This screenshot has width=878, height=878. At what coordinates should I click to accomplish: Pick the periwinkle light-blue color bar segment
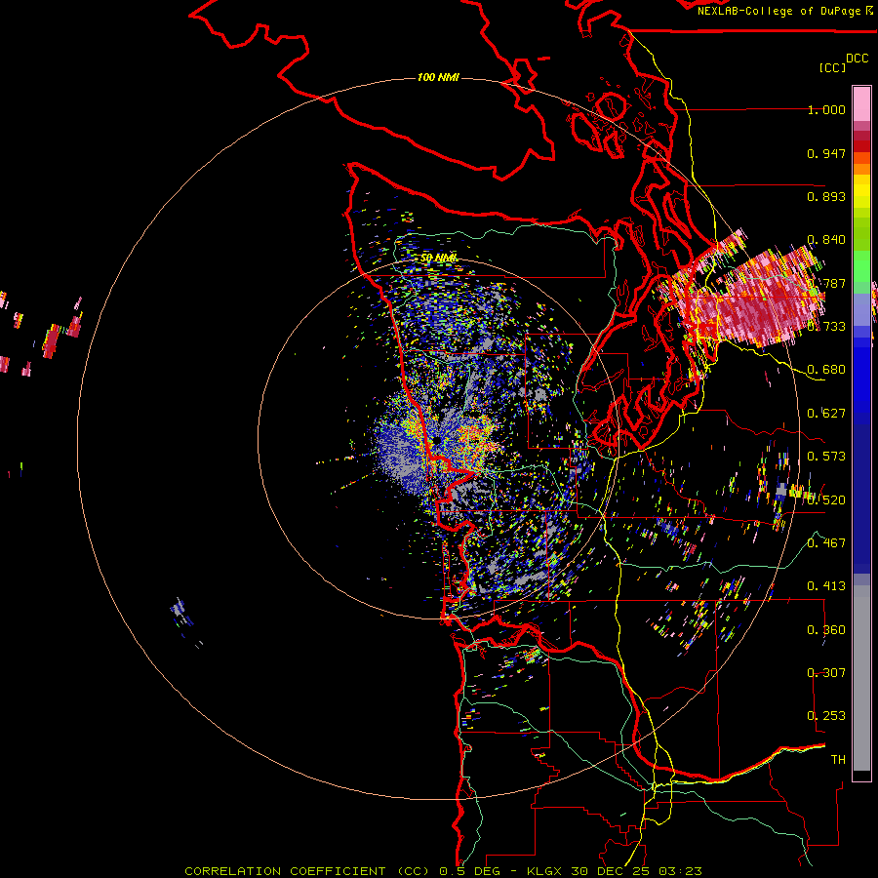tap(861, 309)
